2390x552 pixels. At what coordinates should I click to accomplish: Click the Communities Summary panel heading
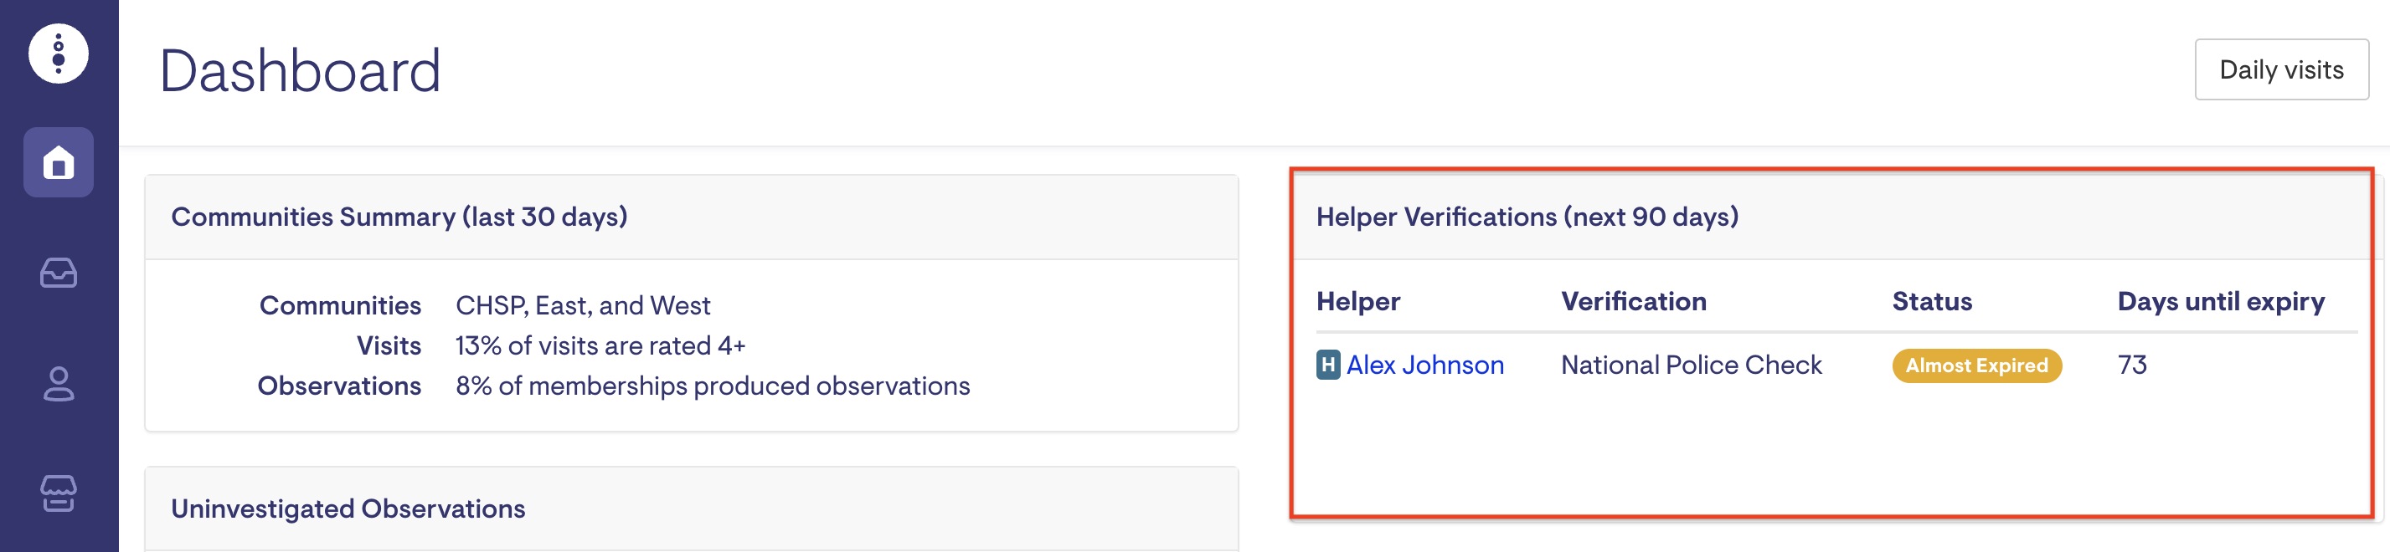[399, 217]
